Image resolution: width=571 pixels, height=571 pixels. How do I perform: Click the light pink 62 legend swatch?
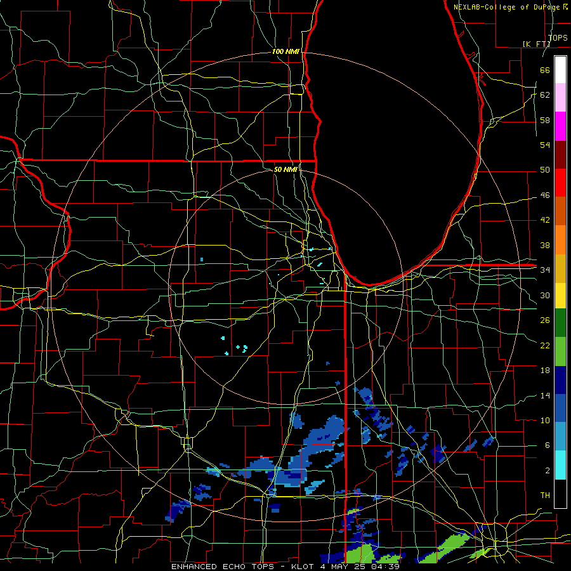(560, 98)
